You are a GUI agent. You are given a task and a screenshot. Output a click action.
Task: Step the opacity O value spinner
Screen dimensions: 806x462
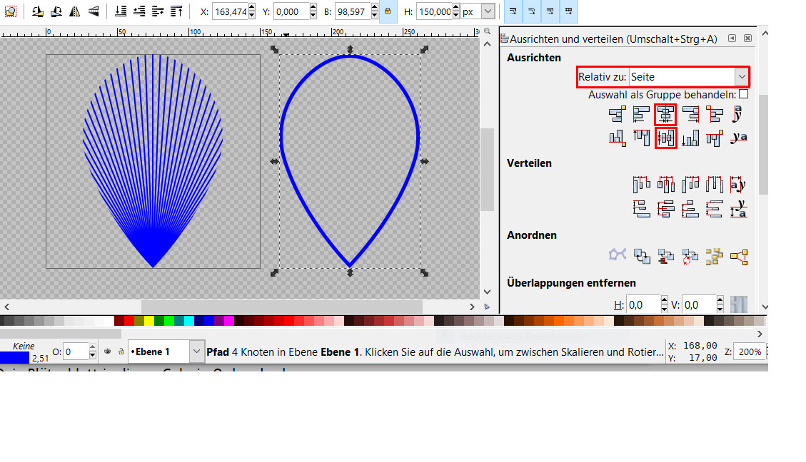click(93, 351)
